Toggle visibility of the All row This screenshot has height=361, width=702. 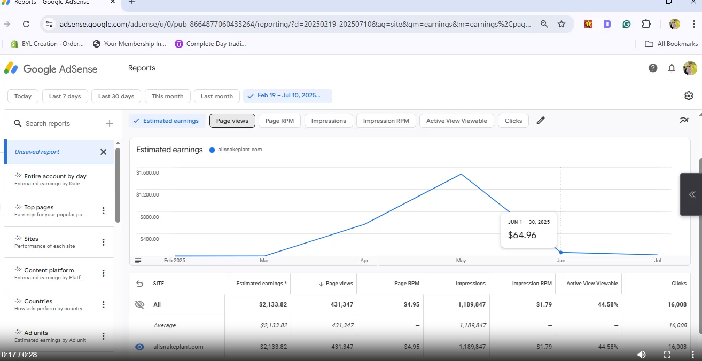140,304
